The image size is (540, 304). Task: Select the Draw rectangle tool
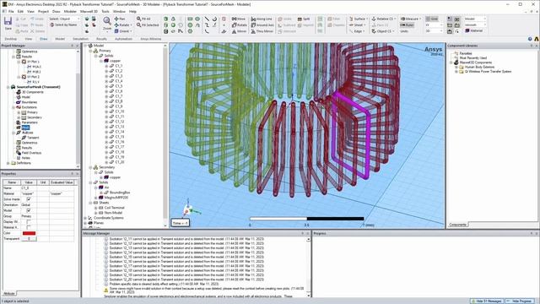click(190, 19)
